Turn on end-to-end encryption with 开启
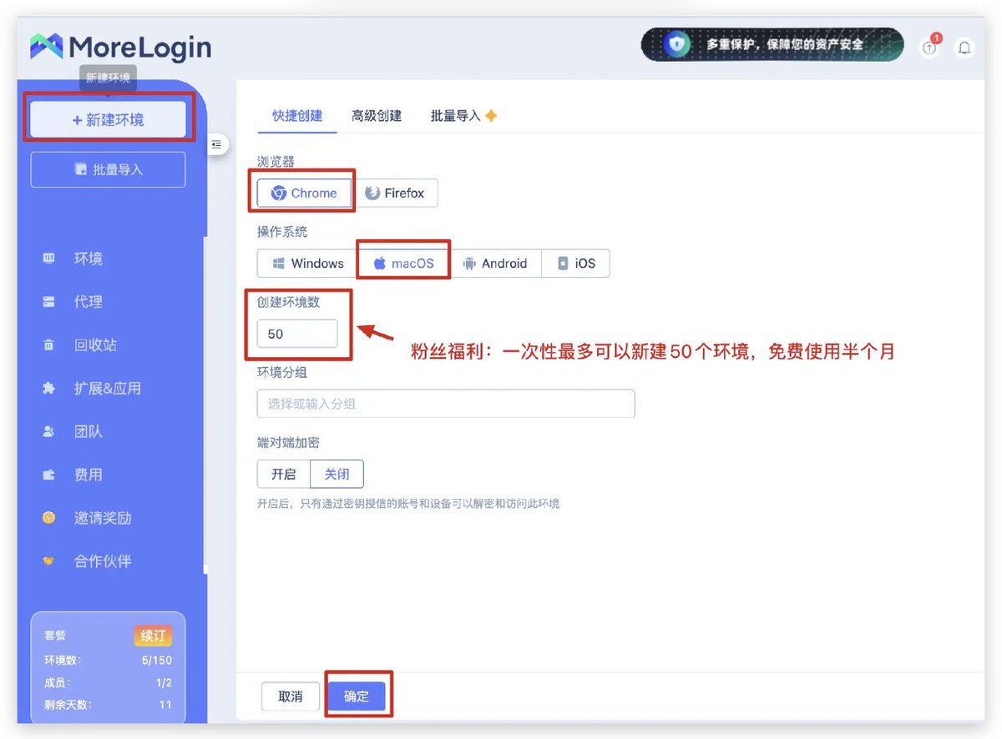The height and width of the screenshot is (739, 1002). click(284, 474)
